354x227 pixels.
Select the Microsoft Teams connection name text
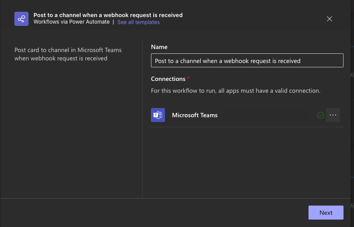pos(195,115)
